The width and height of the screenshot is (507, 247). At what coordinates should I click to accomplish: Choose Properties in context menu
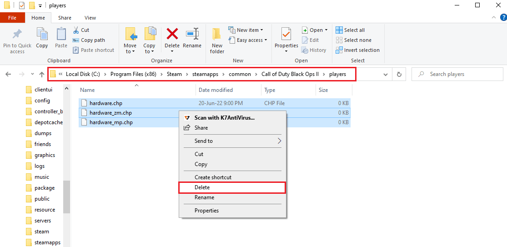point(233,211)
